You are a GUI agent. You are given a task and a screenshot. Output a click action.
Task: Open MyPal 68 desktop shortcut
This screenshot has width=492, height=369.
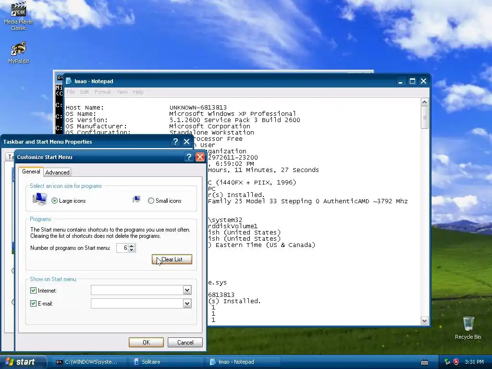(18, 53)
